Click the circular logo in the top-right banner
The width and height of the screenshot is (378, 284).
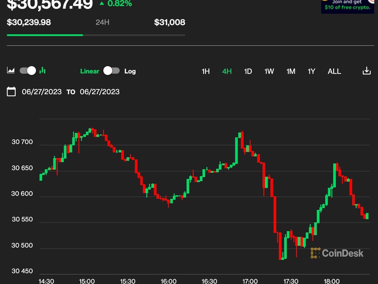pyautogui.click(x=372, y=2)
